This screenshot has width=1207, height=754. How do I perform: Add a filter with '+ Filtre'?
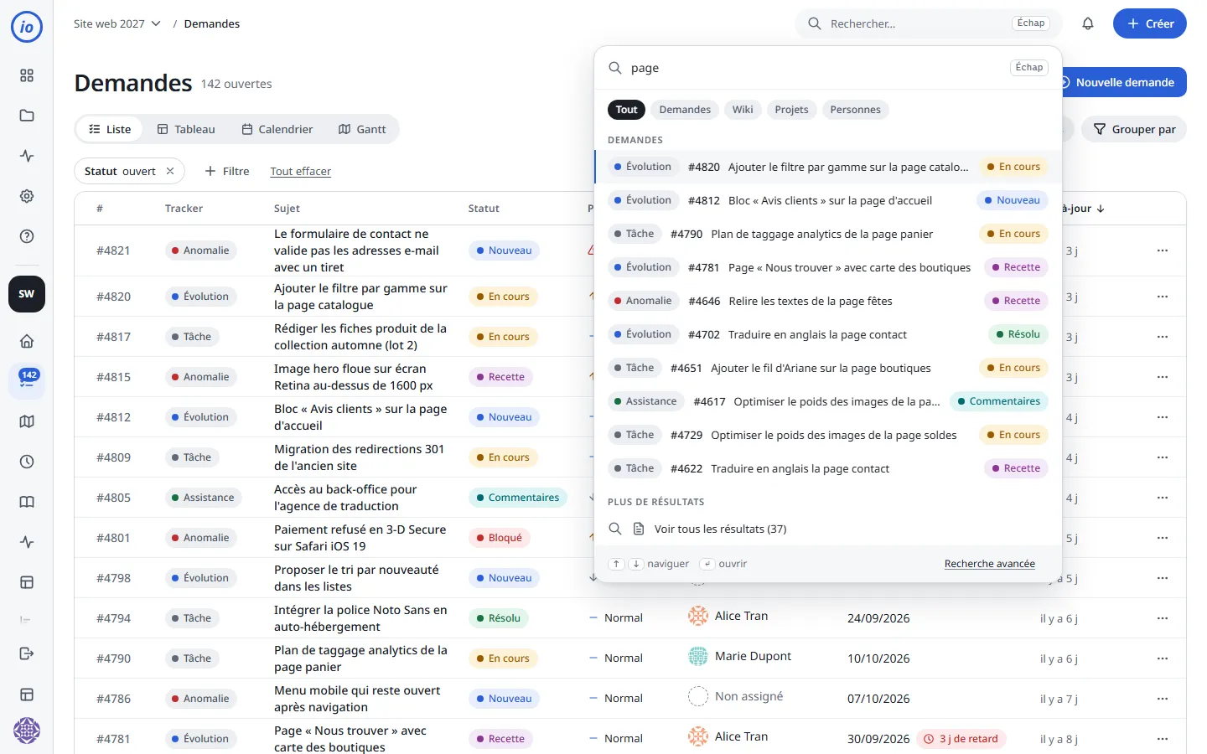(227, 171)
